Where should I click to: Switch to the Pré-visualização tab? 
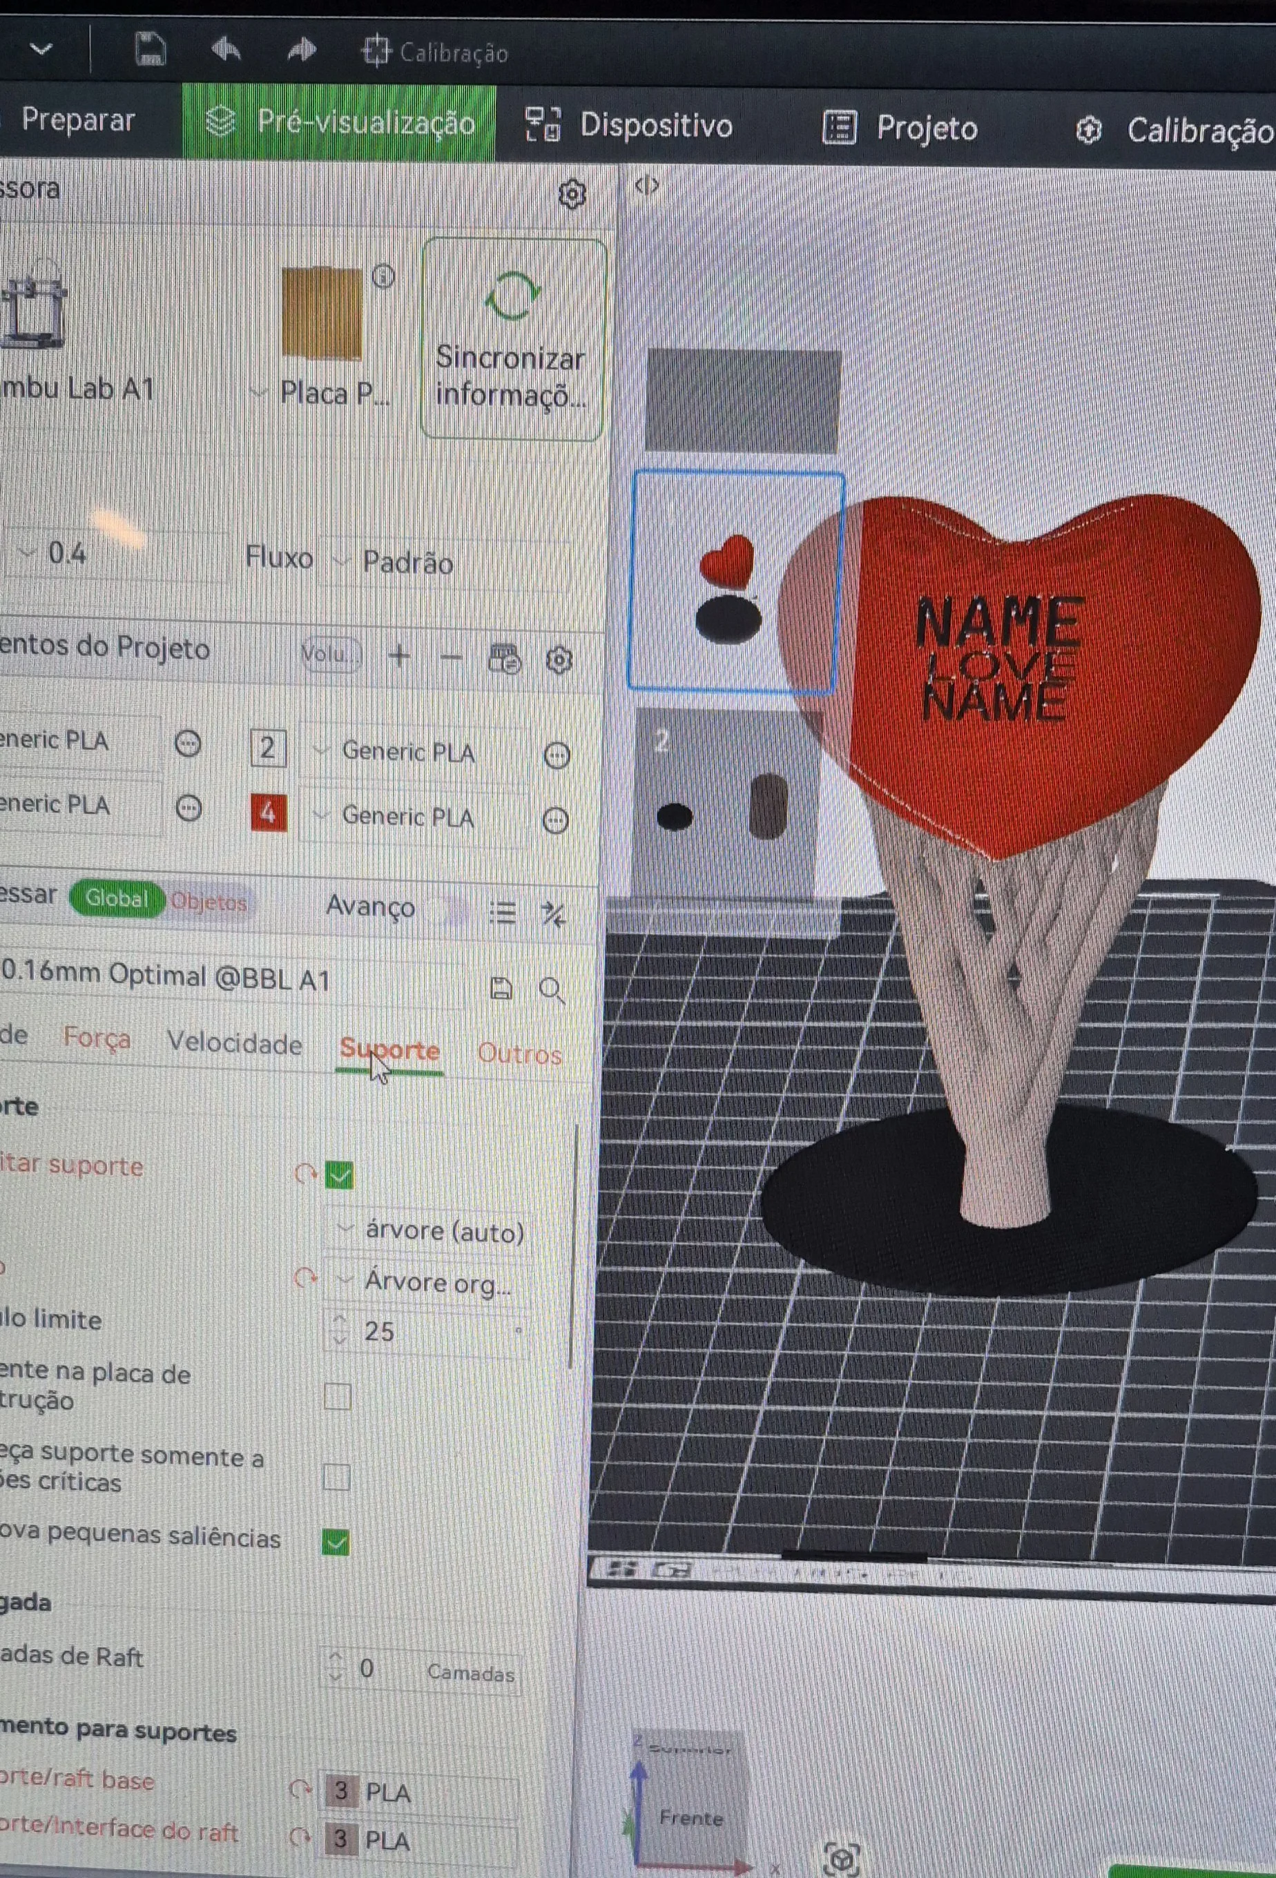click(x=340, y=122)
